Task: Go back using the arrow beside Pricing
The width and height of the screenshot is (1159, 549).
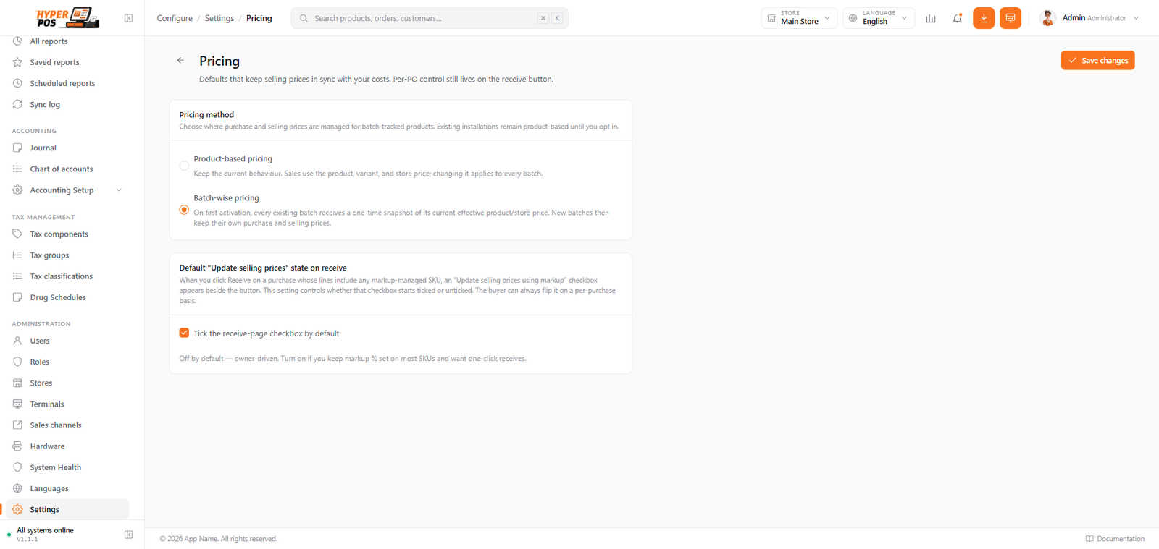Action: (x=180, y=61)
